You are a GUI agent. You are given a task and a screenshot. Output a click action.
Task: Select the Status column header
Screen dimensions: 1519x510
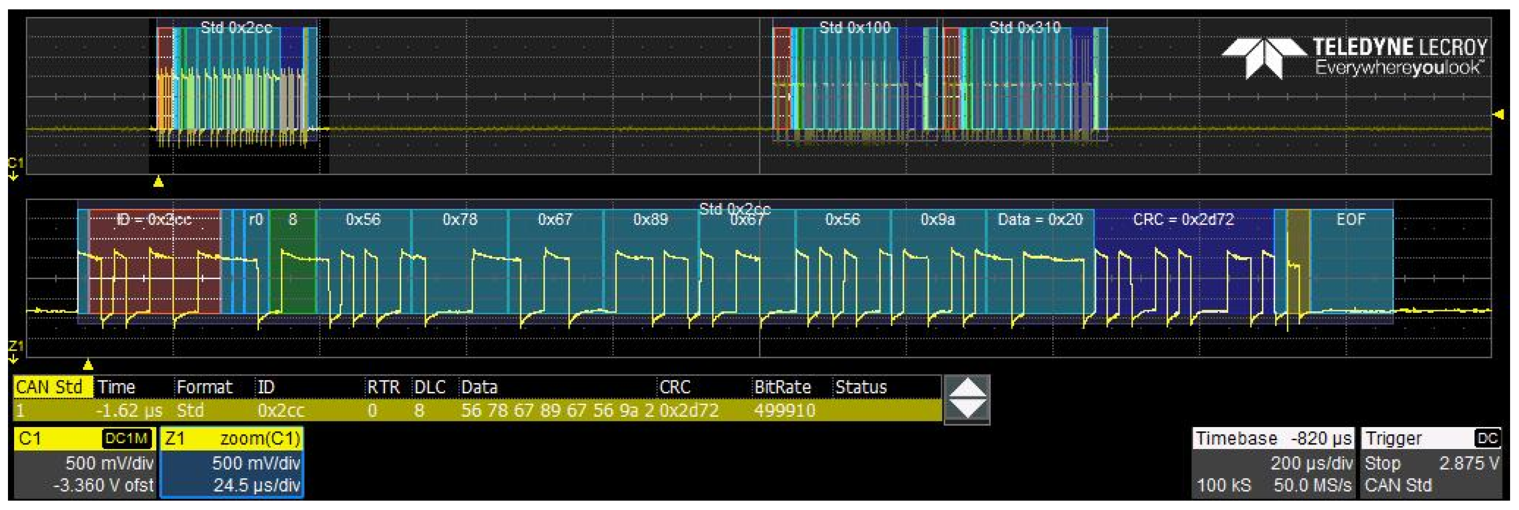(861, 387)
